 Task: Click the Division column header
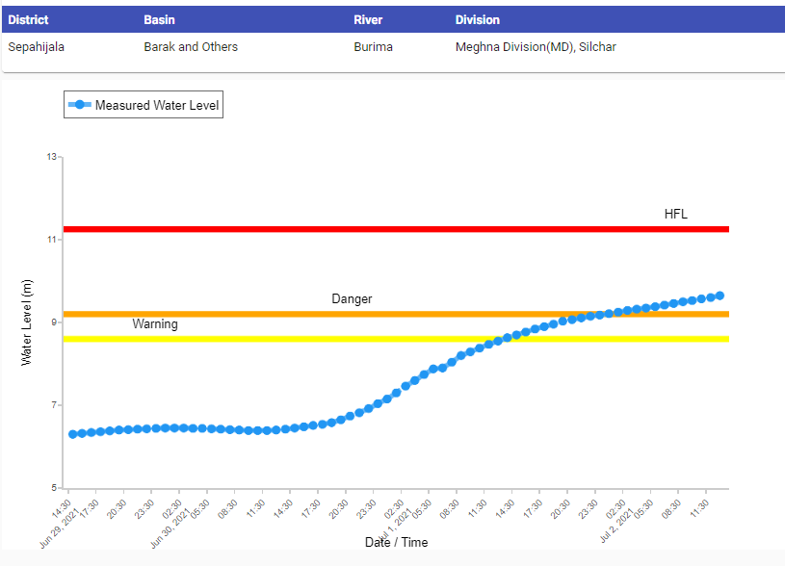point(478,20)
